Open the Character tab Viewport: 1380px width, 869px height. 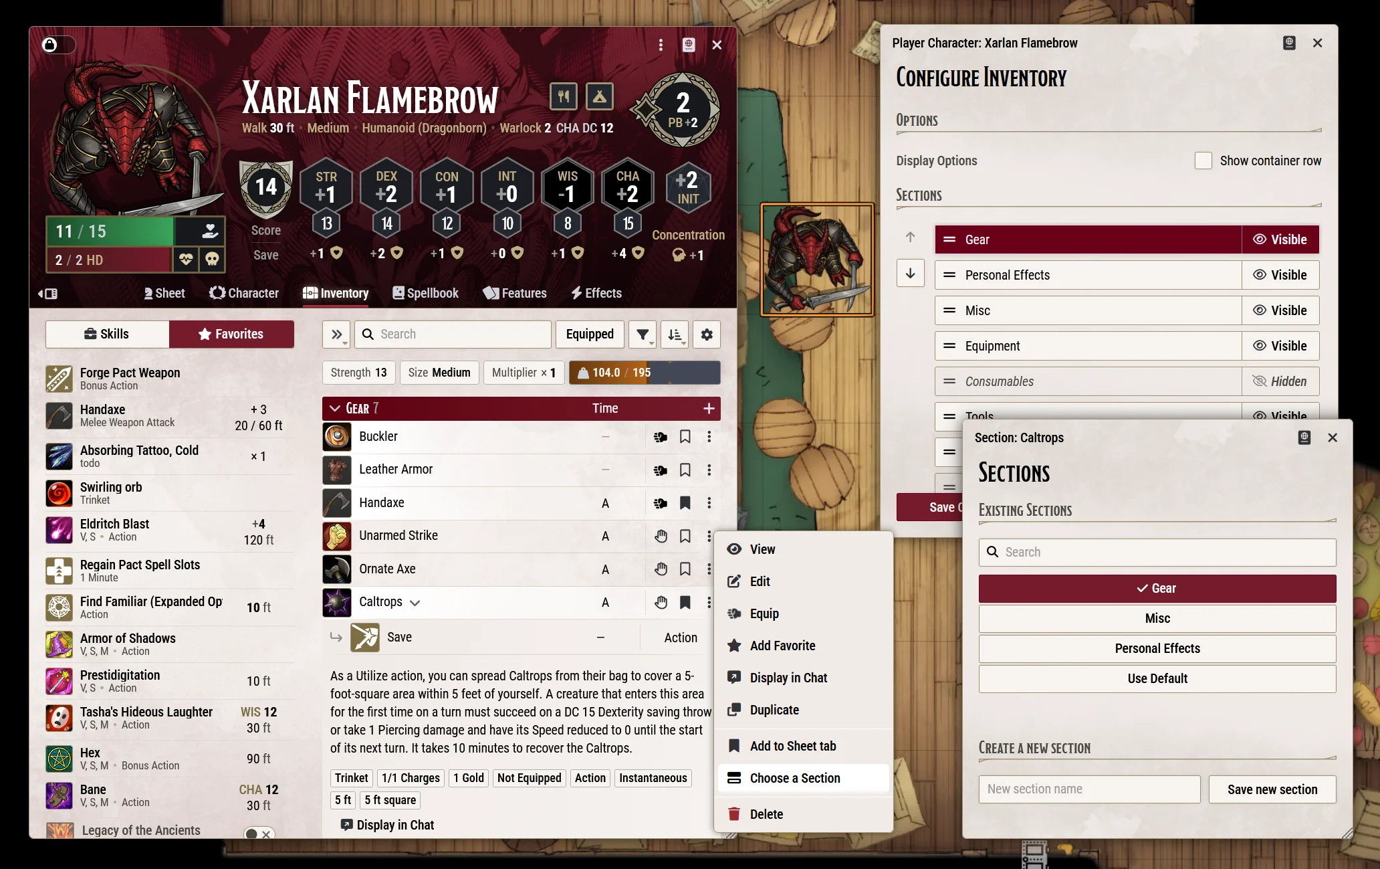pos(244,293)
